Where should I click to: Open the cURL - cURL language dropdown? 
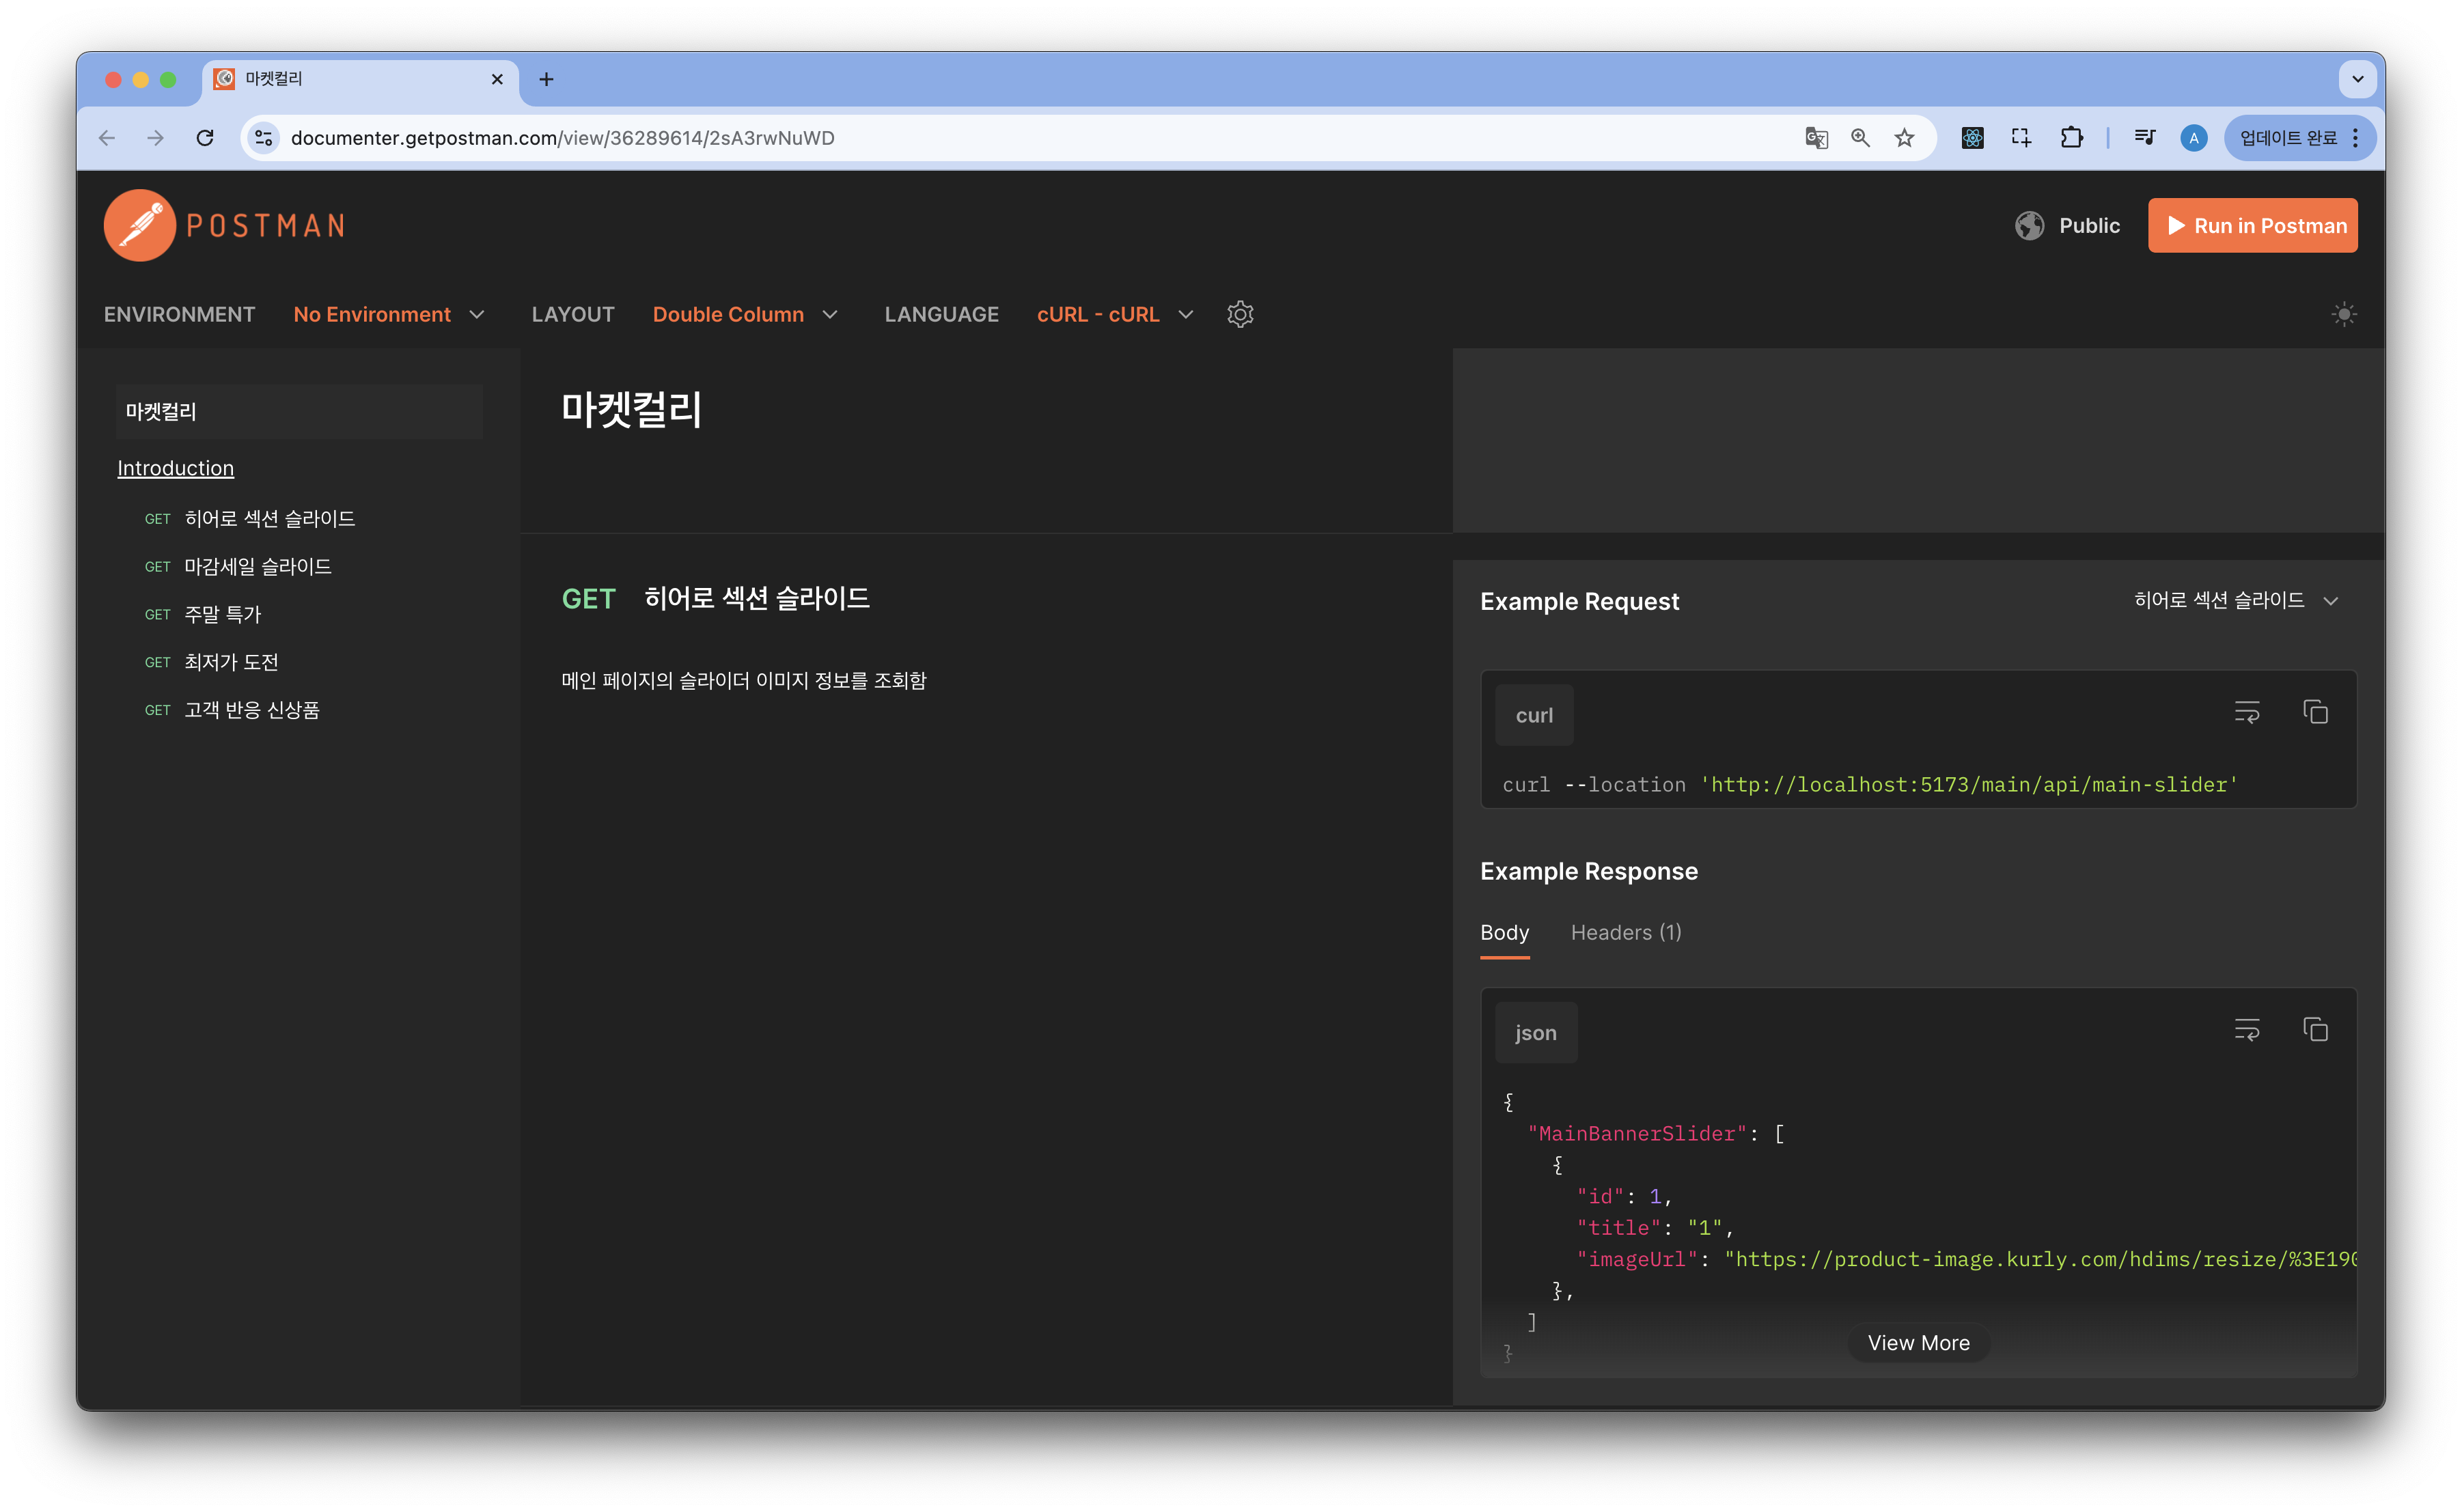(x=1115, y=314)
